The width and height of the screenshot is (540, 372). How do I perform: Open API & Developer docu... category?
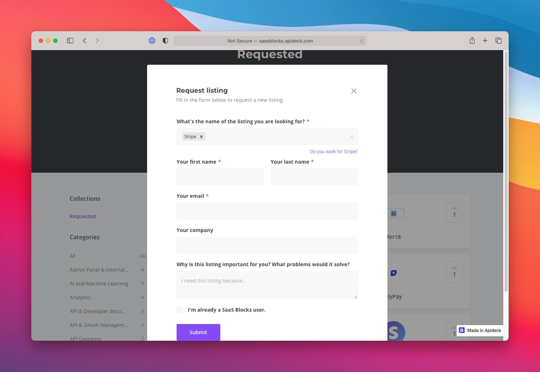[x=97, y=311]
